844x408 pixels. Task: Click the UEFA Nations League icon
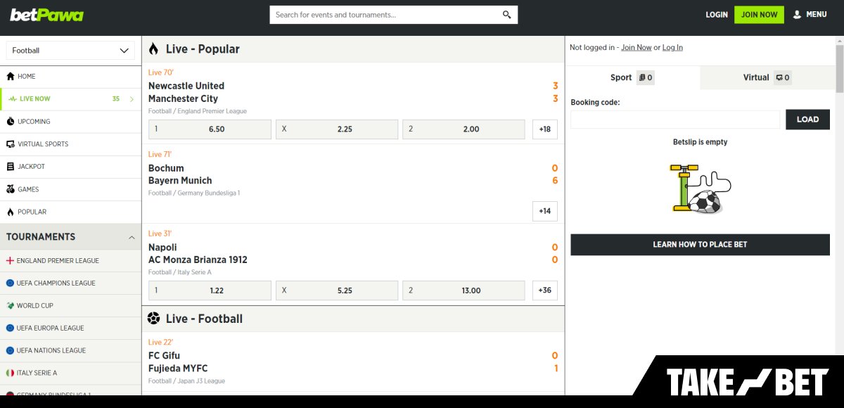pyautogui.click(x=10, y=350)
